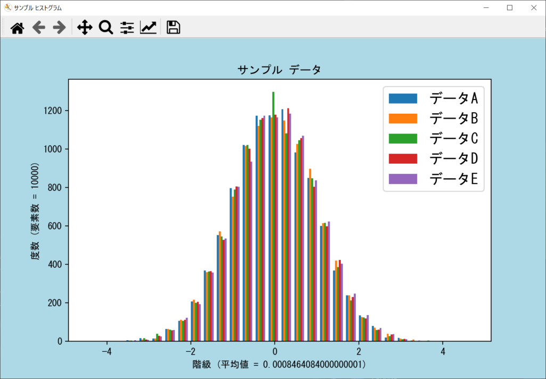Click the blue データA legend swatch
The height and width of the screenshot is (379, 546).
click(403, 98)
